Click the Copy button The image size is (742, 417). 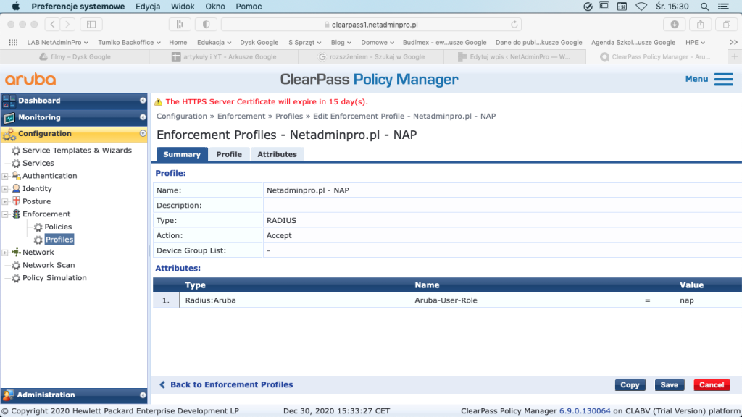coord(630,385)
